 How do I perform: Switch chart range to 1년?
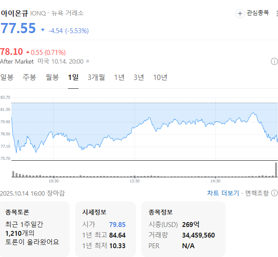pyautogui.click(x=119, y=77)
